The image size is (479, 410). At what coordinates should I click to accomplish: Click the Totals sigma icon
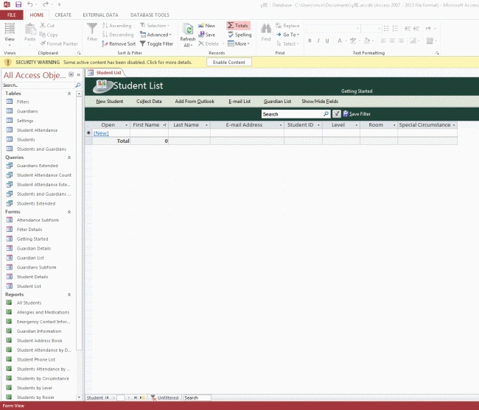pos(231,25)
